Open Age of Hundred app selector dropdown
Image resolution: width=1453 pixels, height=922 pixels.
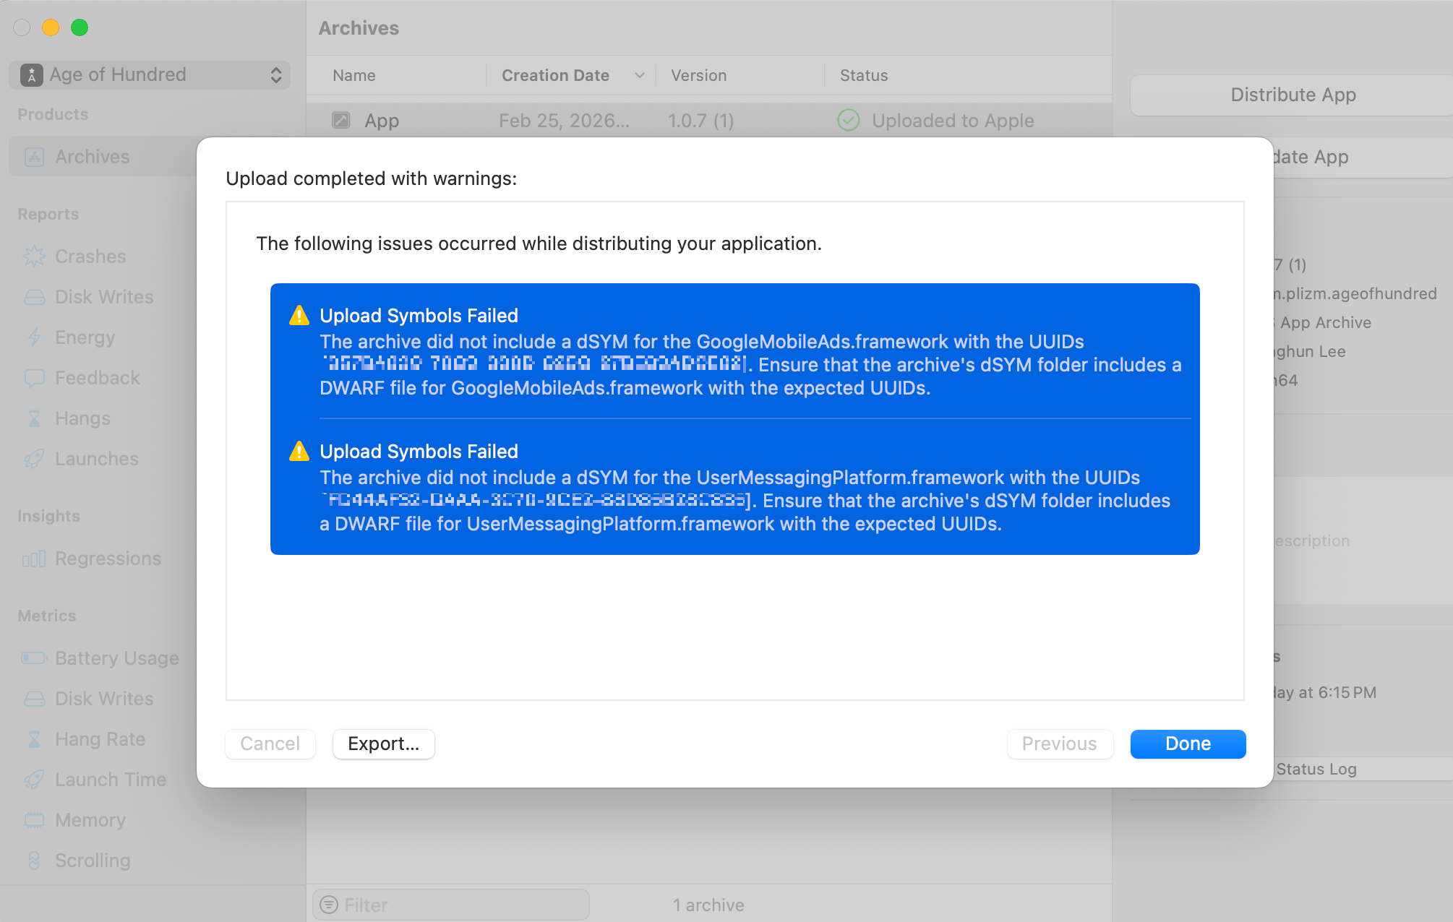click(150, 74)
